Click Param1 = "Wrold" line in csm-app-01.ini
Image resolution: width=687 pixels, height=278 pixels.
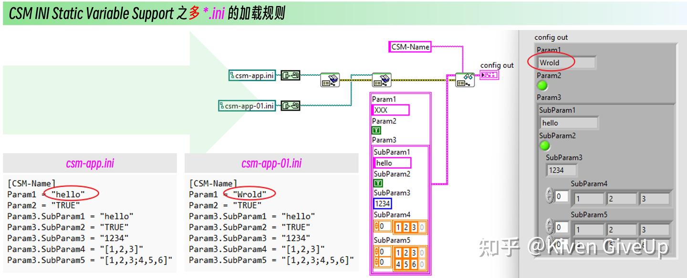click(228, 194)
